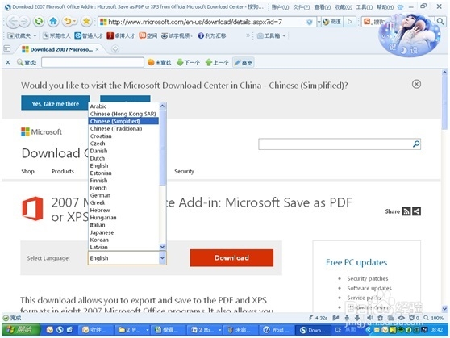Switch to the Down... taskbar window
Image resolution: width=450 pixels, height=338 pixels.
(313, 330)
